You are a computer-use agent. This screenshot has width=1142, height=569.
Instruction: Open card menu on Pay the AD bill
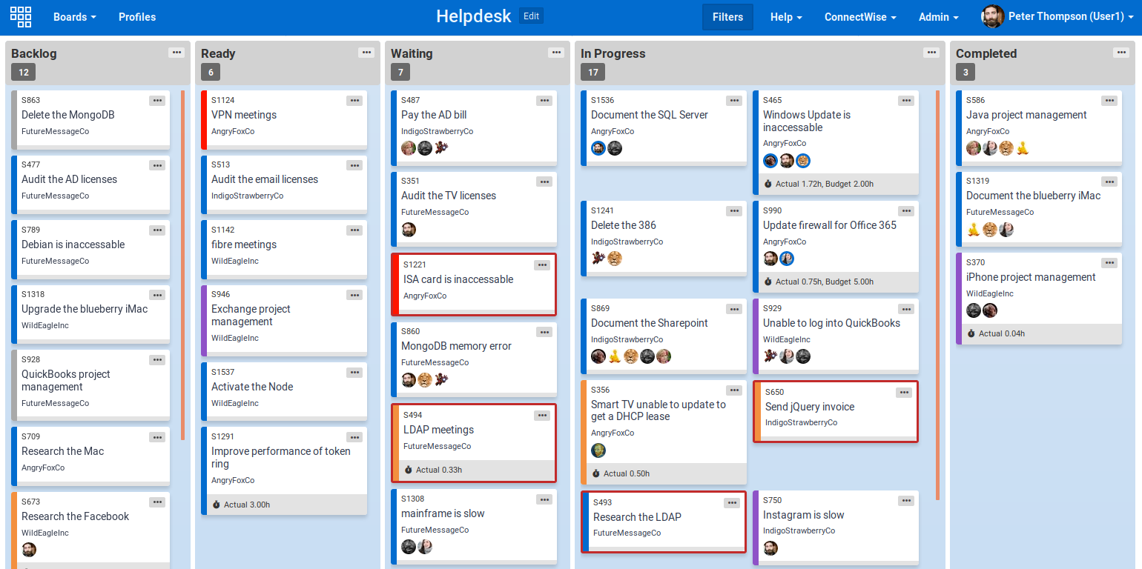coord(544,100)
